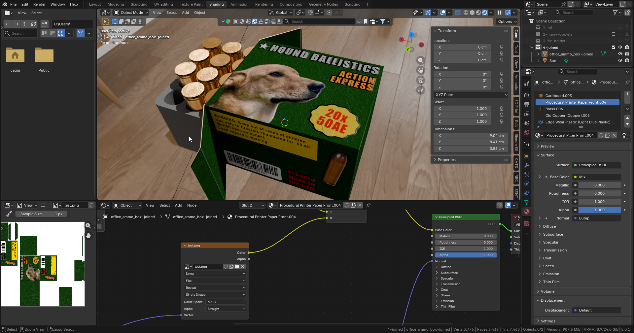Move material slot down arrow
The image size is (634, 333).
click(627, 124)
